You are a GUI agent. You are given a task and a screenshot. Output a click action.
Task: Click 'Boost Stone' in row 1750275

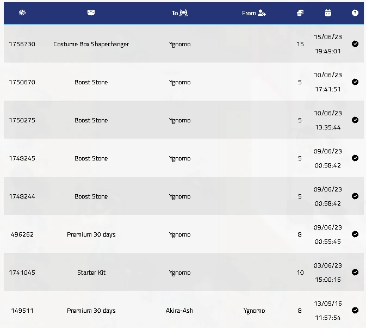click(91, 120)
